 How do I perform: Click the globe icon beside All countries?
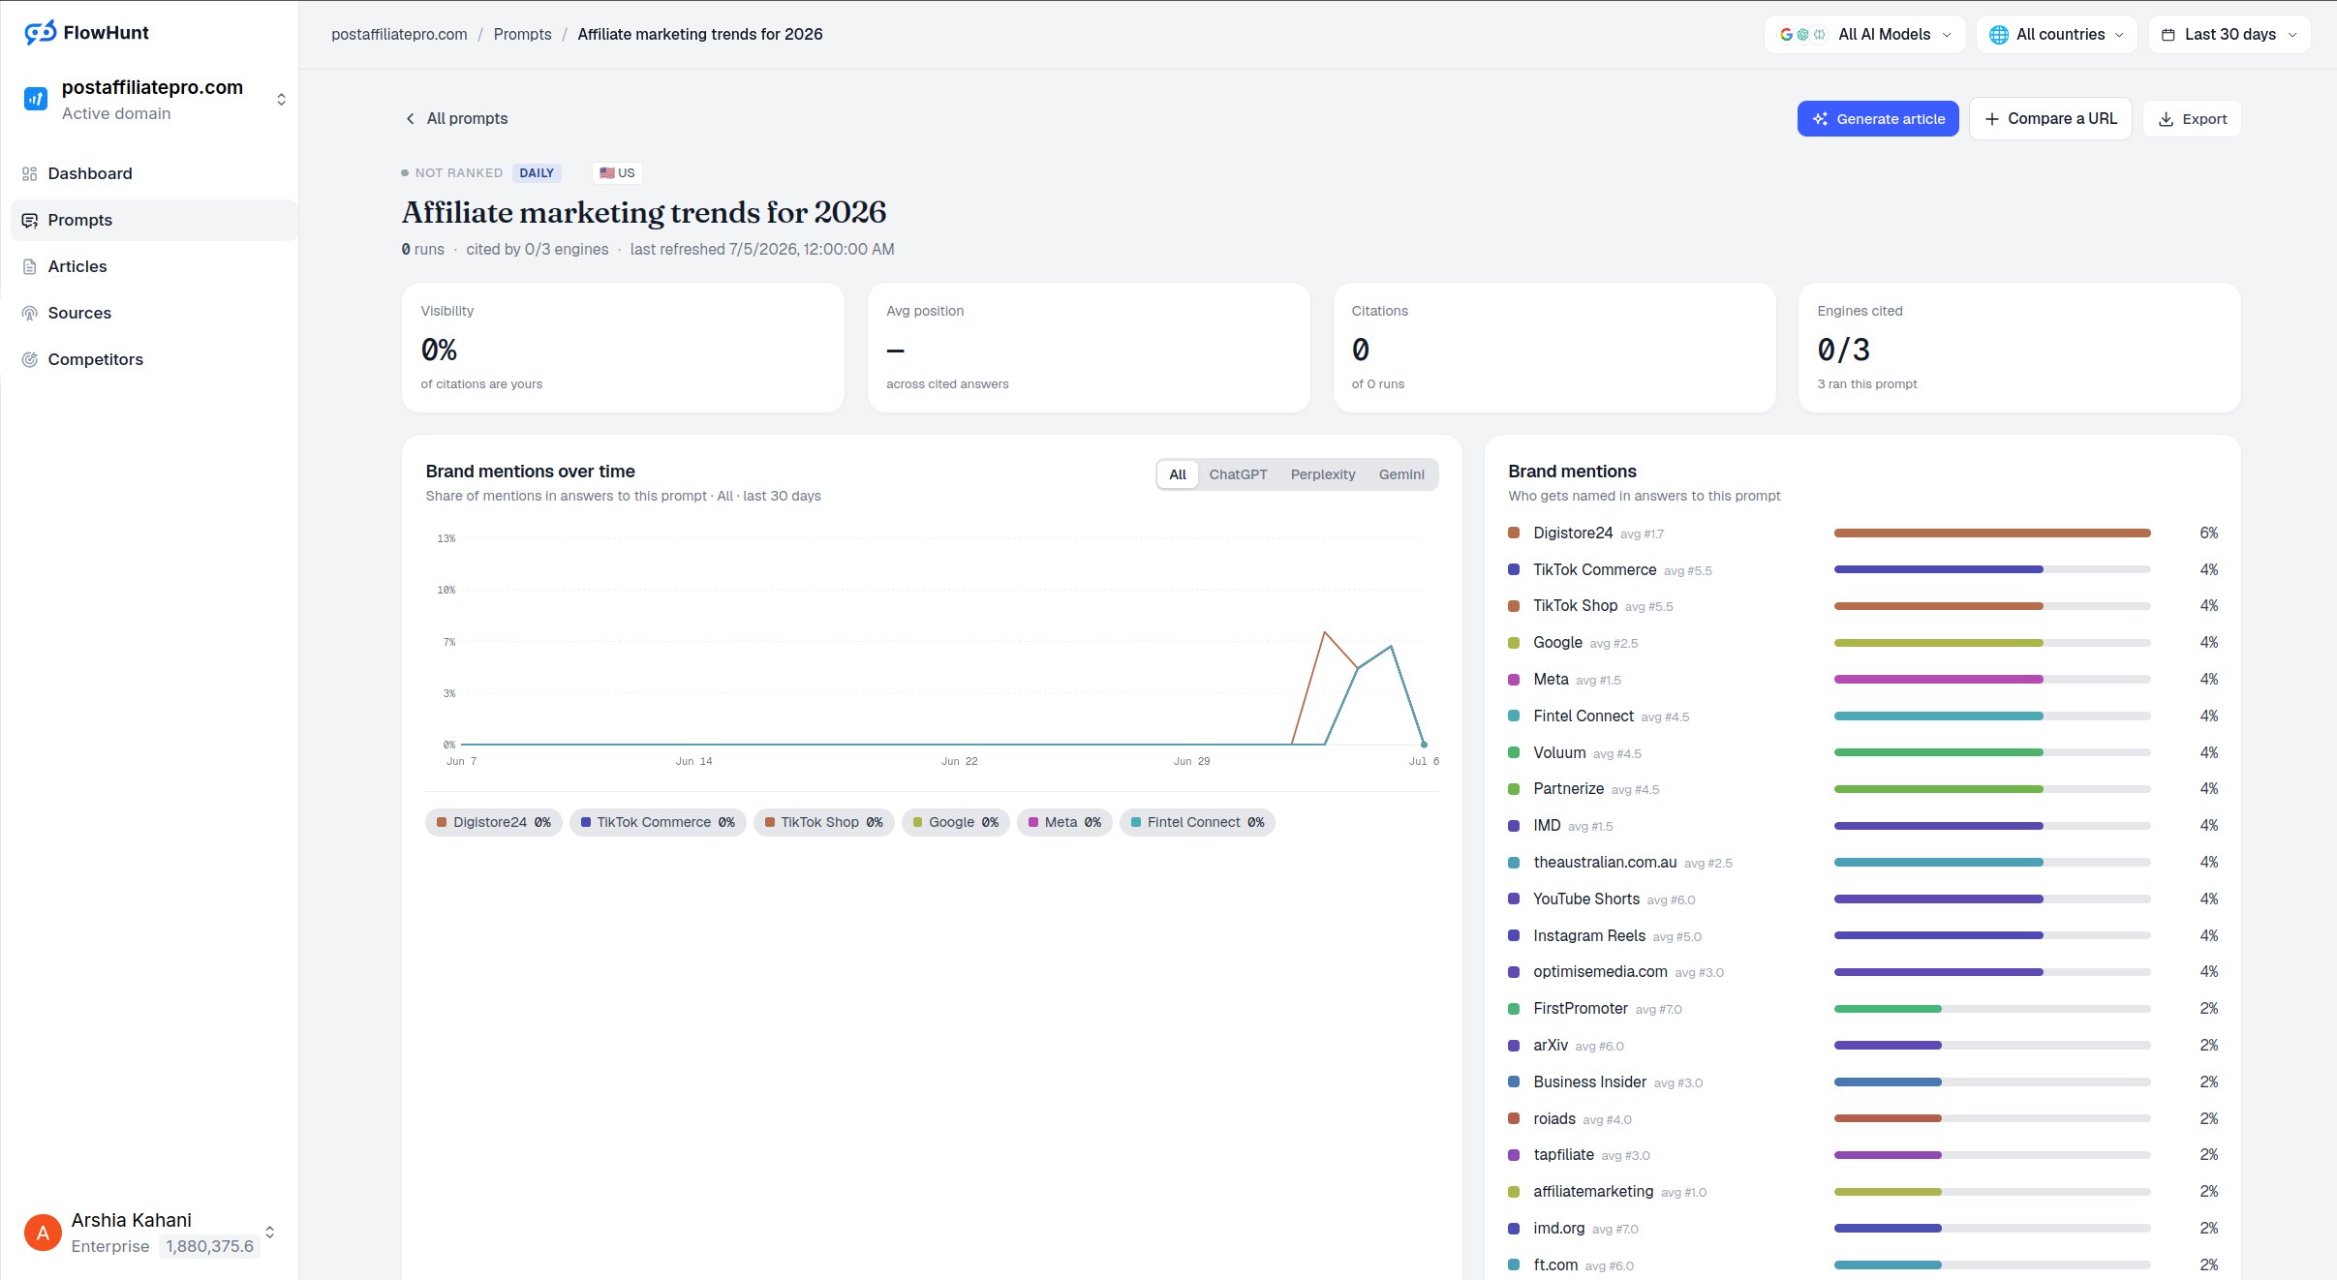coord(1998,34)
